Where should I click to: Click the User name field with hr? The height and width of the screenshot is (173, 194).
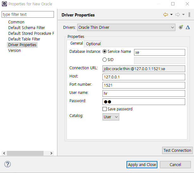(144, 93)
